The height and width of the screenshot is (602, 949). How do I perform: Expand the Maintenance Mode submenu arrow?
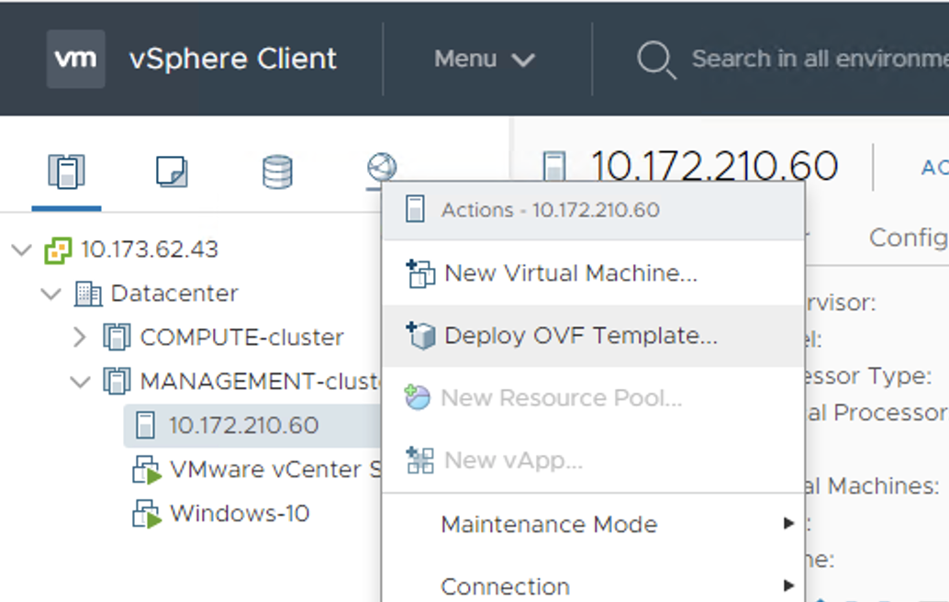pyautogui.click(x=788, y=523)
